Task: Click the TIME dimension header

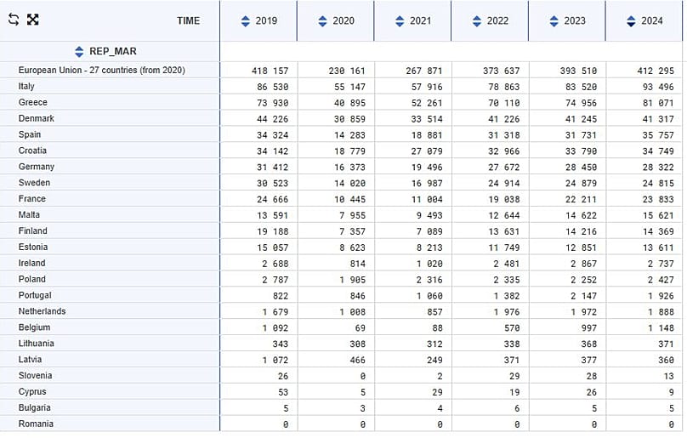Action: click(188, 20)
